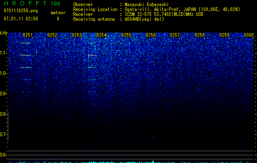Click the 'Observer' field label
The width and height of the screenshot is (257, 163).
(83, 4)
